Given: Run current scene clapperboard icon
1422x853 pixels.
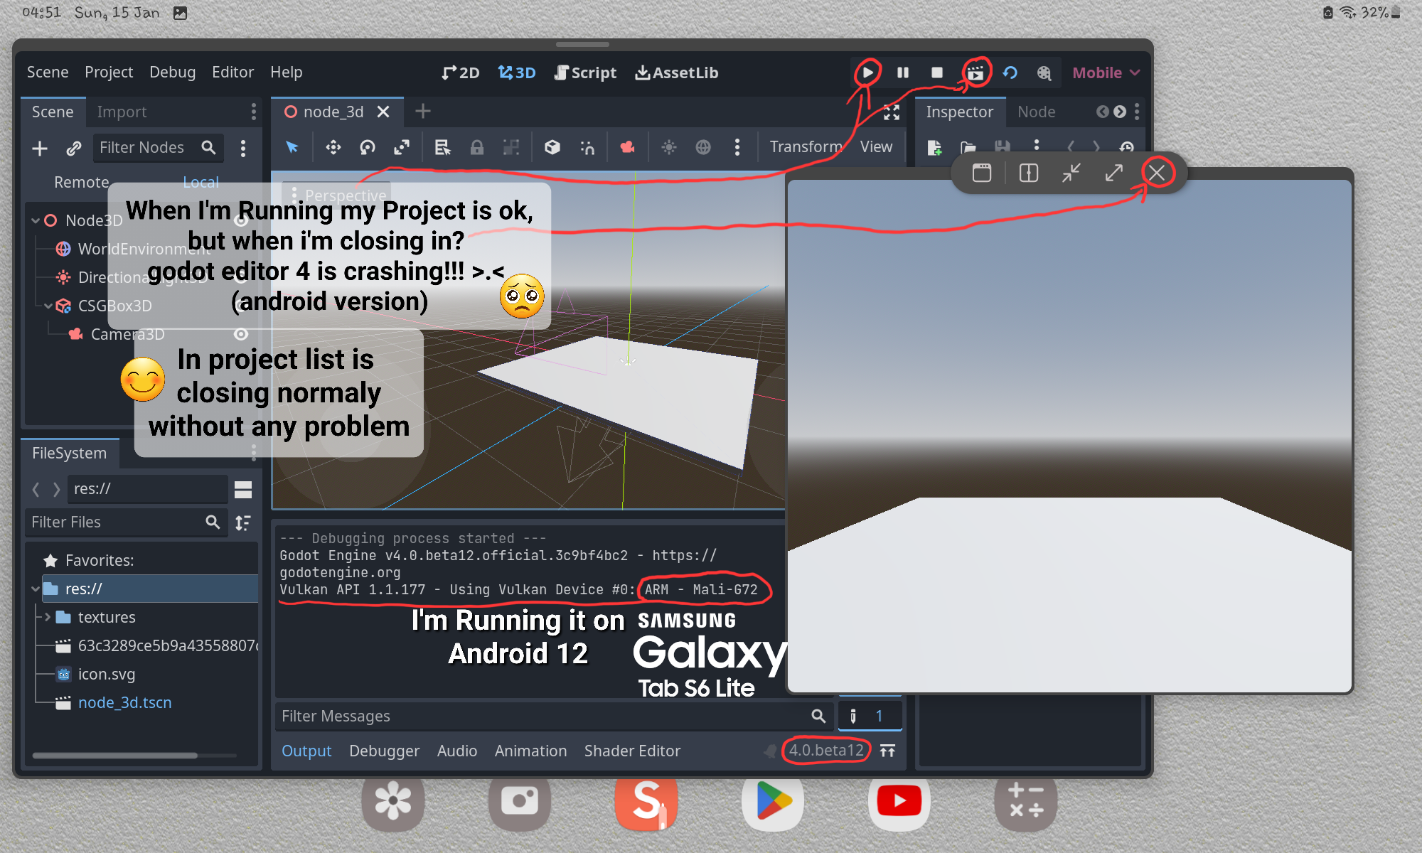Looking at the screenshot, I should [x=975, y=73].
